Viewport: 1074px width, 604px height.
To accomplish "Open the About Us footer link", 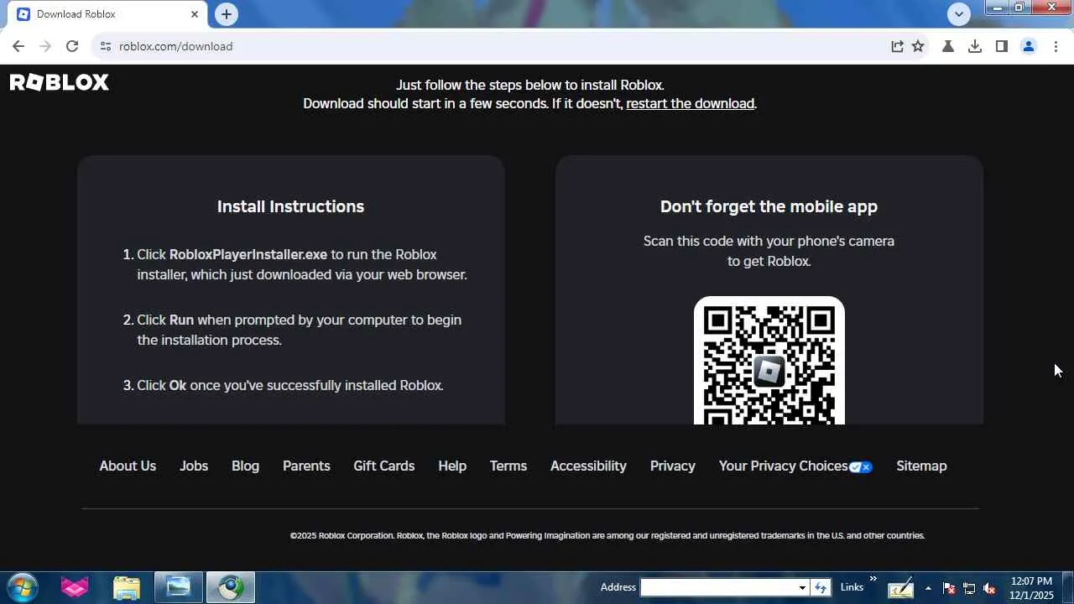I will (x=128, y=466).
